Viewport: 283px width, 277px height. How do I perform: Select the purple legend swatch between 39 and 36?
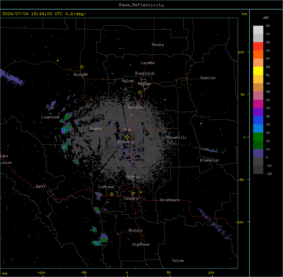pos(258,112)
